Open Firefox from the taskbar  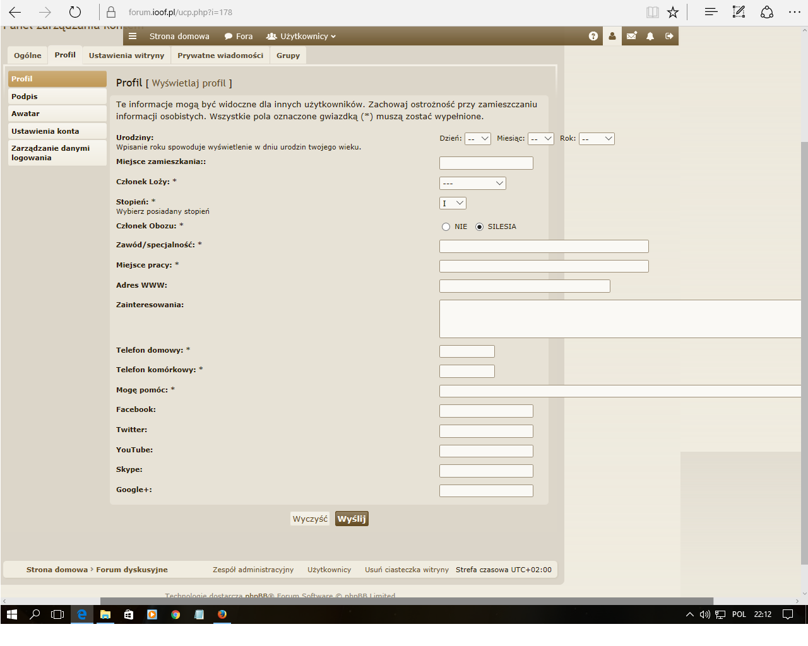tap(222, 614)
